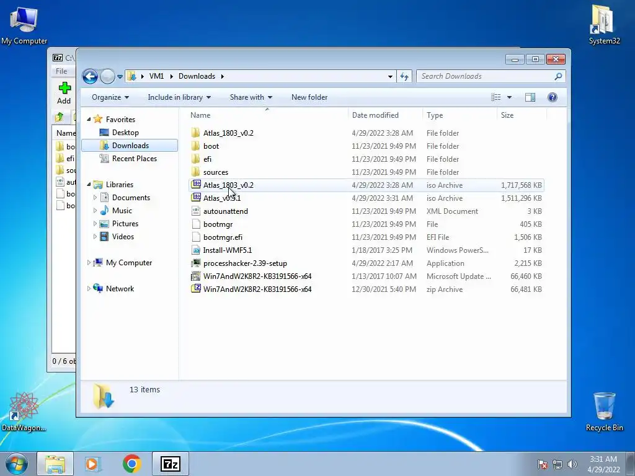Click the Back navigation arrow in Explorer
635x476 pixels.
[90, 76]
